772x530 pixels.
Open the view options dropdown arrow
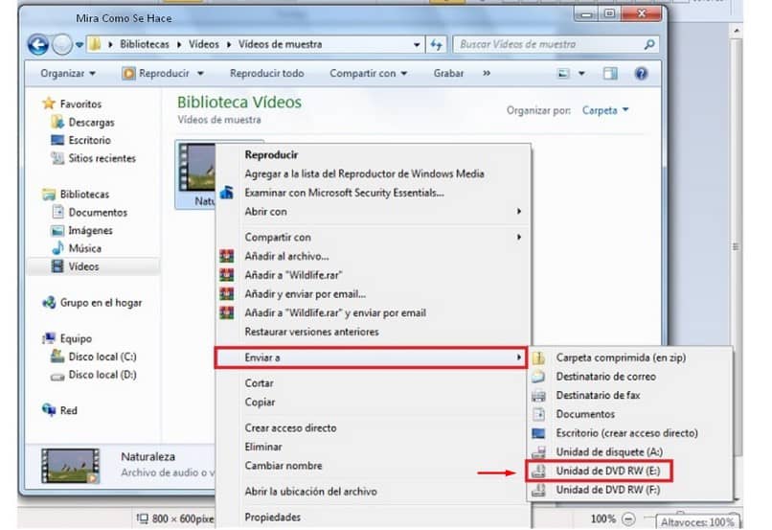pyautogui.click(x=581, y=74)
